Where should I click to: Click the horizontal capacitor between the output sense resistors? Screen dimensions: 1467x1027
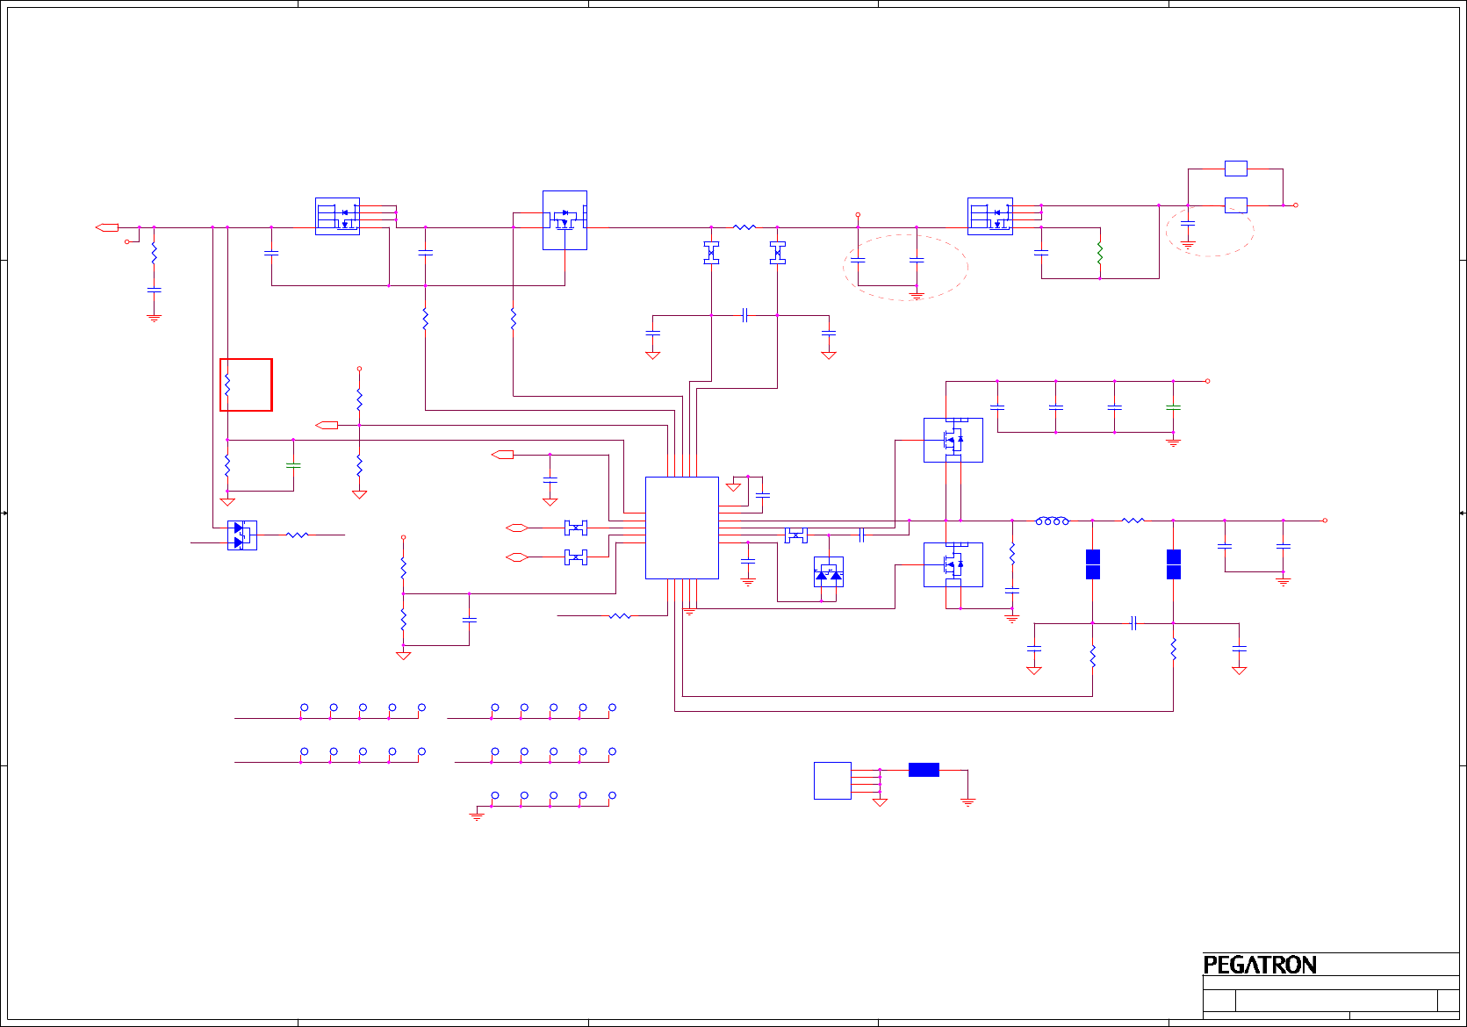pos(1133,623)
